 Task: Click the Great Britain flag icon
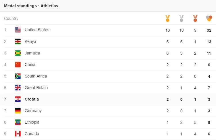[18, 88]
